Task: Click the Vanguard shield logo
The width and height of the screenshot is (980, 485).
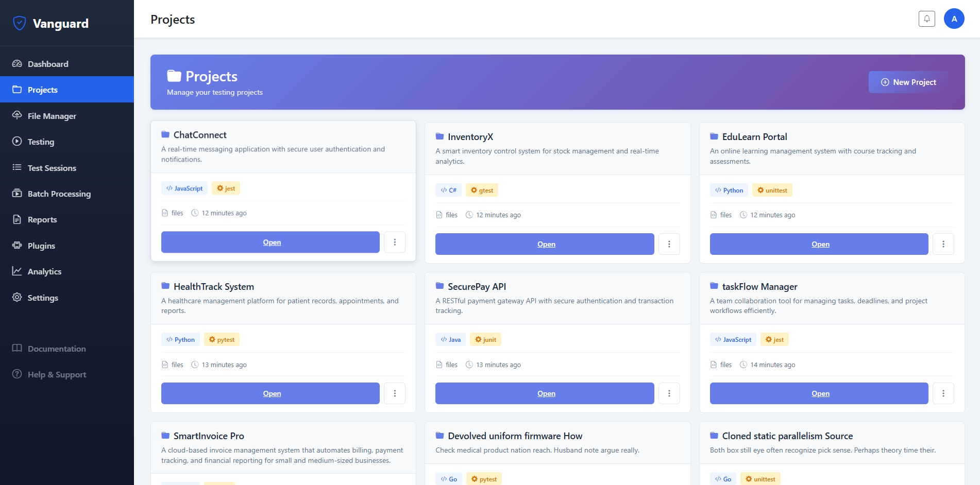Action: (20, 23)
